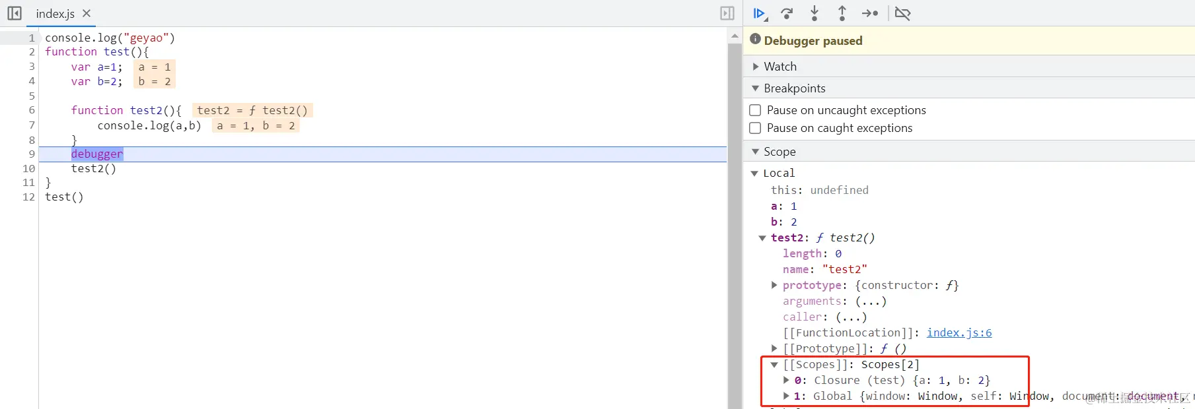Screen dimensions: 1195x409
Task: Click the Debugger paused info icon
Action: tap(755, 40)
